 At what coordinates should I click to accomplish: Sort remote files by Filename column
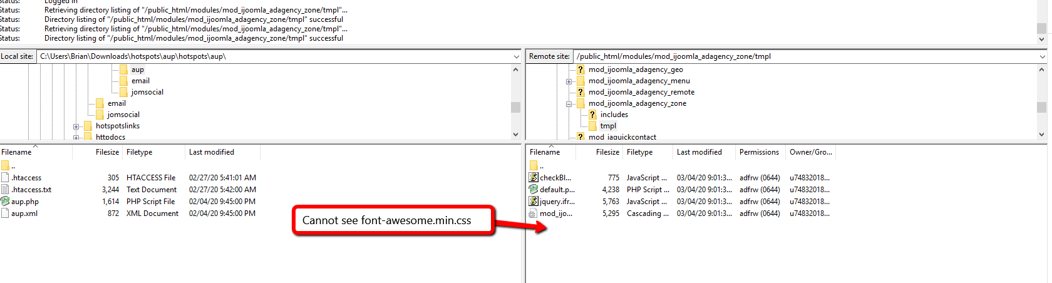pyautogui.click(x=551, y=152)
